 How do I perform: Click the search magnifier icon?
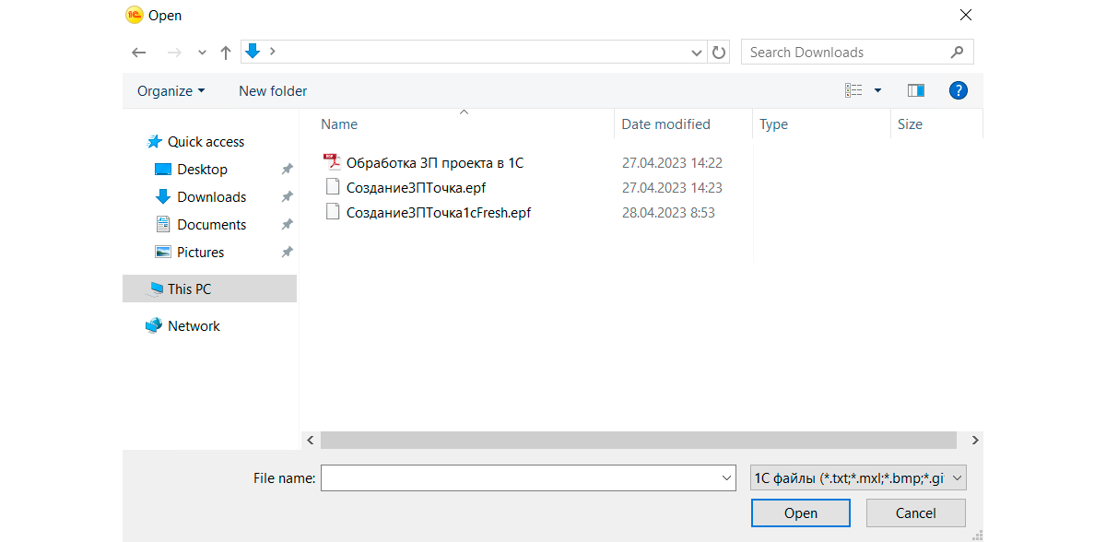(x=958, y=53)
